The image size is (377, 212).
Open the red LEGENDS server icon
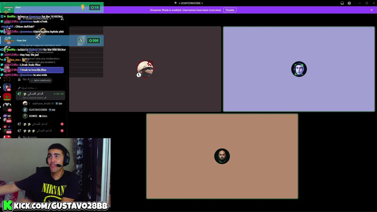(7, 97)
